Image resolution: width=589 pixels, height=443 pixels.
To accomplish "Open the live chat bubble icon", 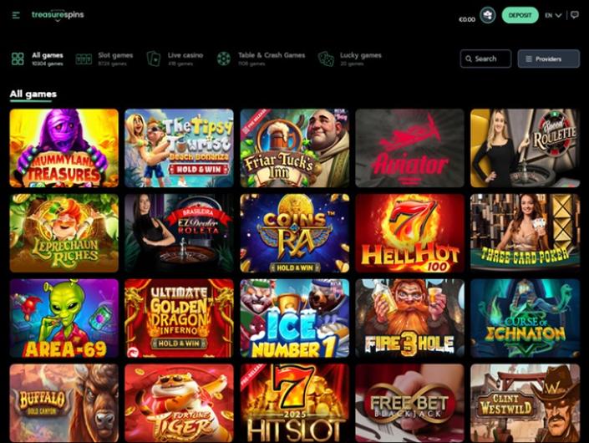I will [x=574, y=15].
